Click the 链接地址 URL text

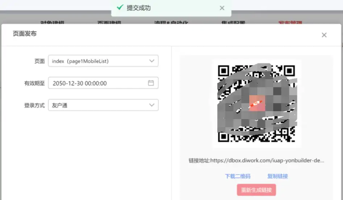pyautogui.click(x=256, y=161)
